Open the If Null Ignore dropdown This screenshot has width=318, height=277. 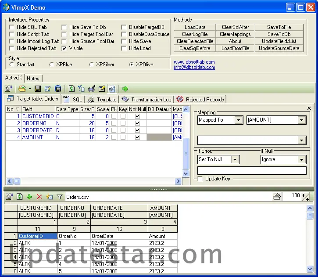(x=301, y=159)
